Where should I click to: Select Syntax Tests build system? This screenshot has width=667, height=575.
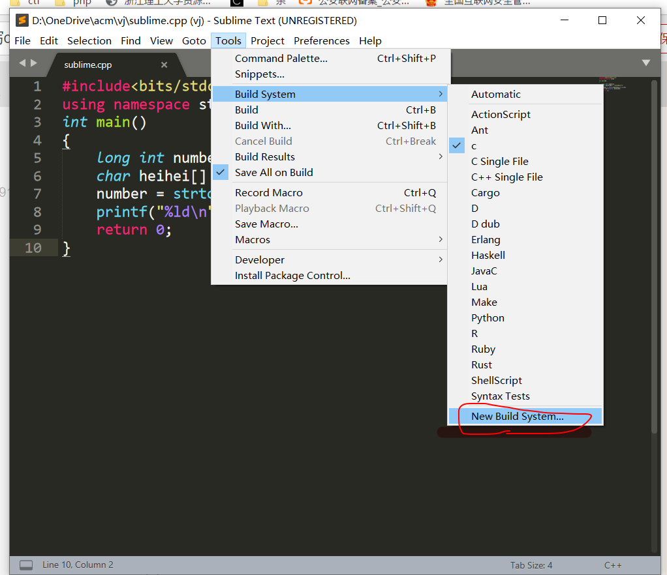(x=525, y=396)
